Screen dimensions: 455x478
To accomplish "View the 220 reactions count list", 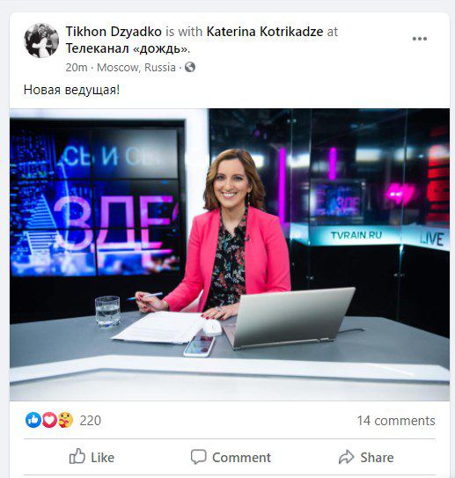I will [90, 421].
